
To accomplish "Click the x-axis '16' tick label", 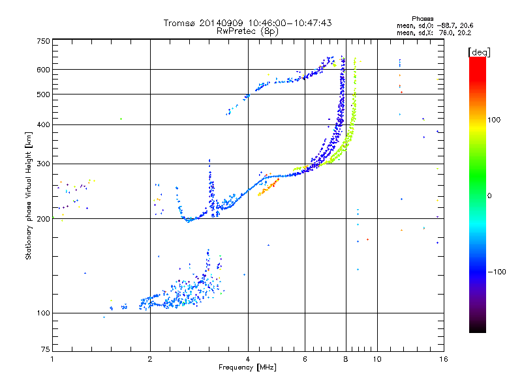I will click(x=444, y=359).
